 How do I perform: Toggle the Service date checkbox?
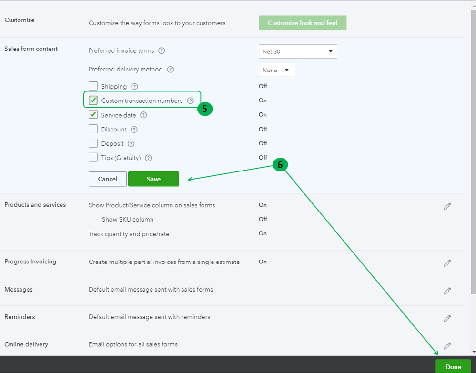(x=93, y=115)
